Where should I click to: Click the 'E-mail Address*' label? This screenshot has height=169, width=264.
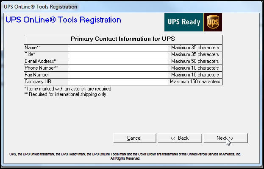coord(40,61)
